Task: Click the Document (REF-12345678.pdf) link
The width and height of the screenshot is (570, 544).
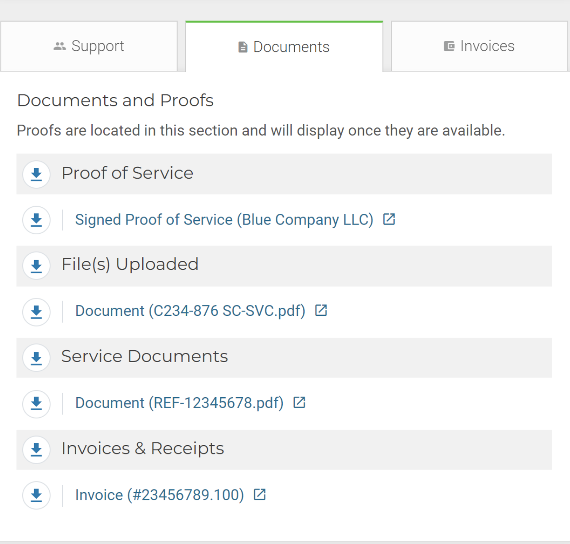Action: pos(180,403)
